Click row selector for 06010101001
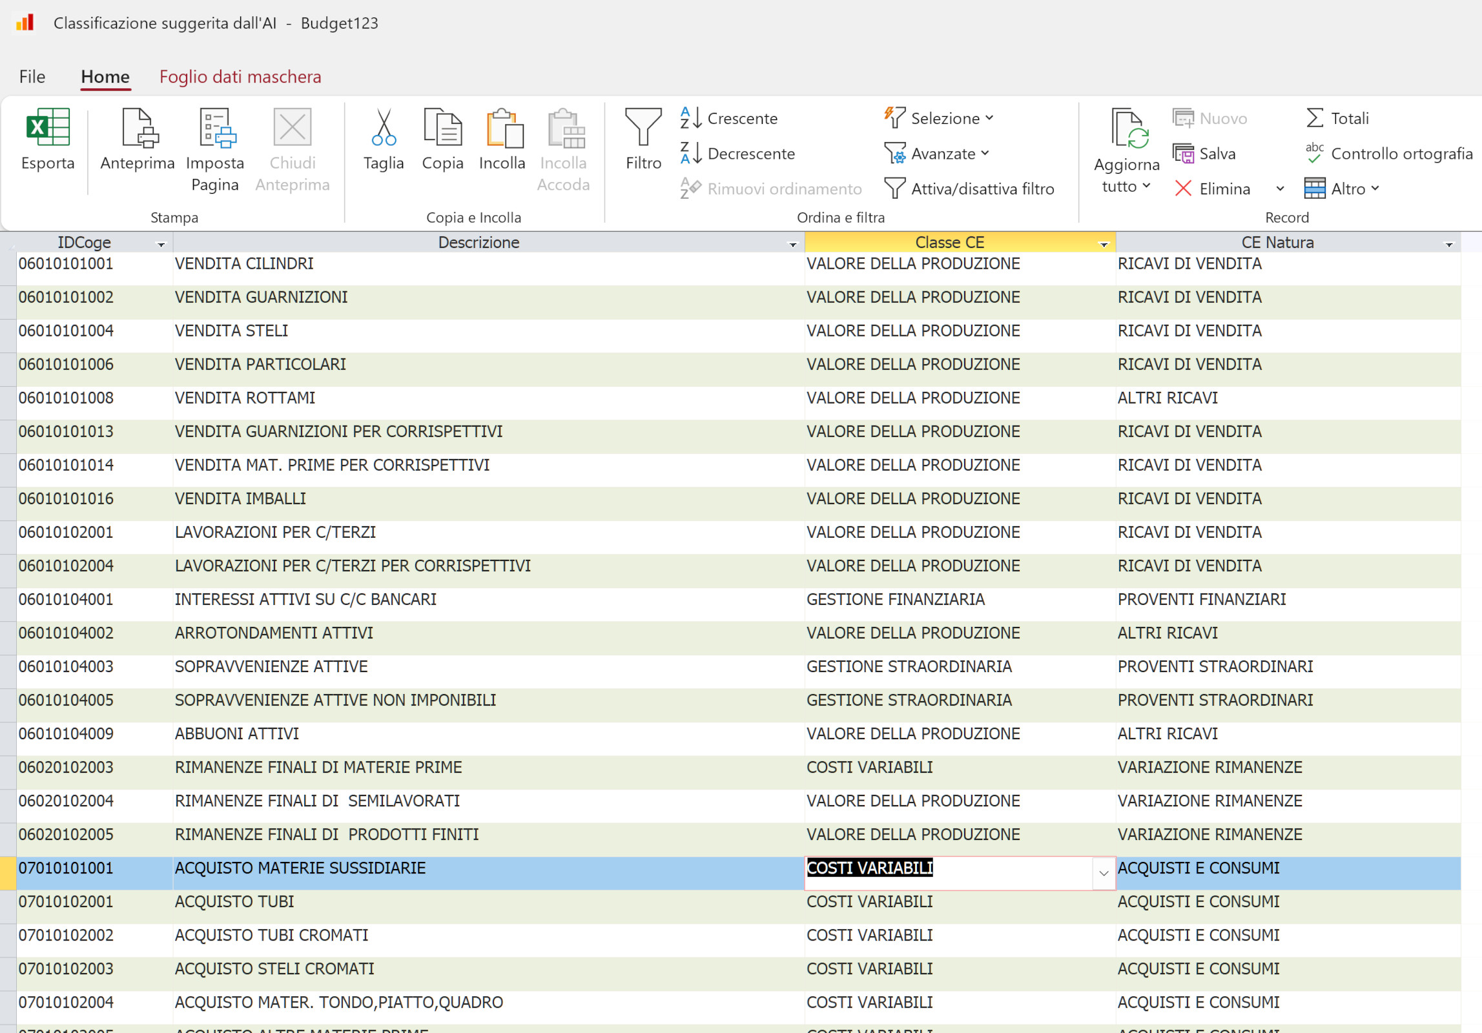The width and height of the screenshot is (1482, 1033). pos(8,269)
